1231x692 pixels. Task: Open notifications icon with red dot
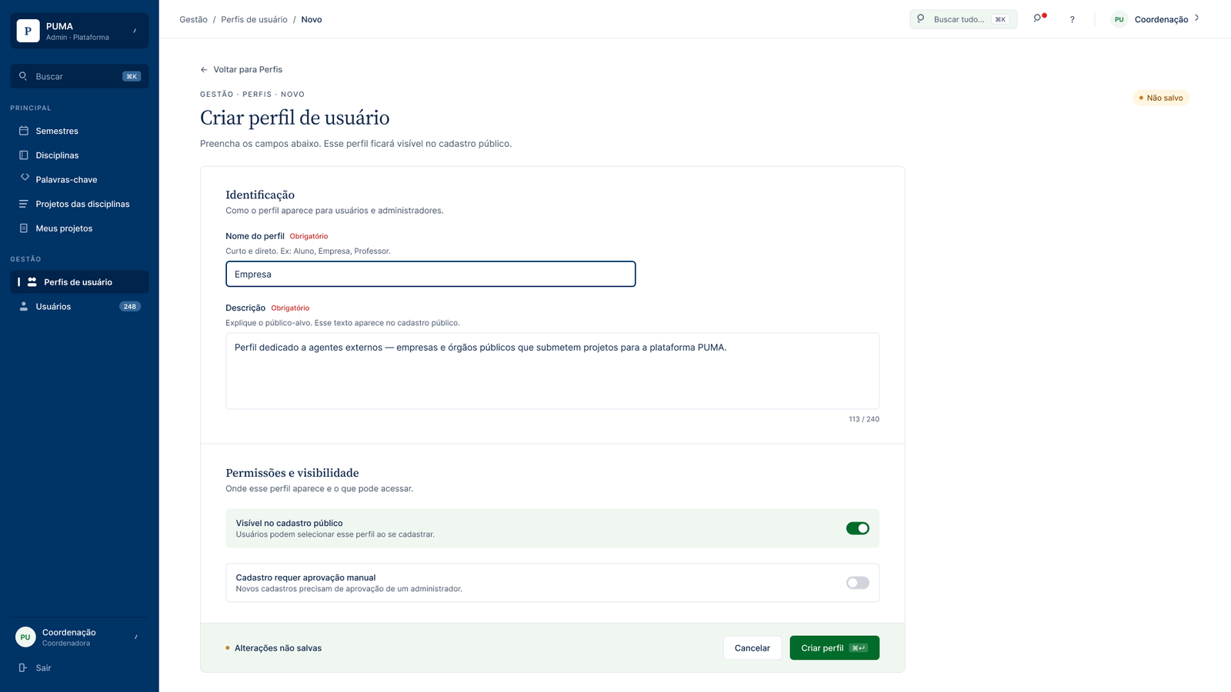[1039, 18]
